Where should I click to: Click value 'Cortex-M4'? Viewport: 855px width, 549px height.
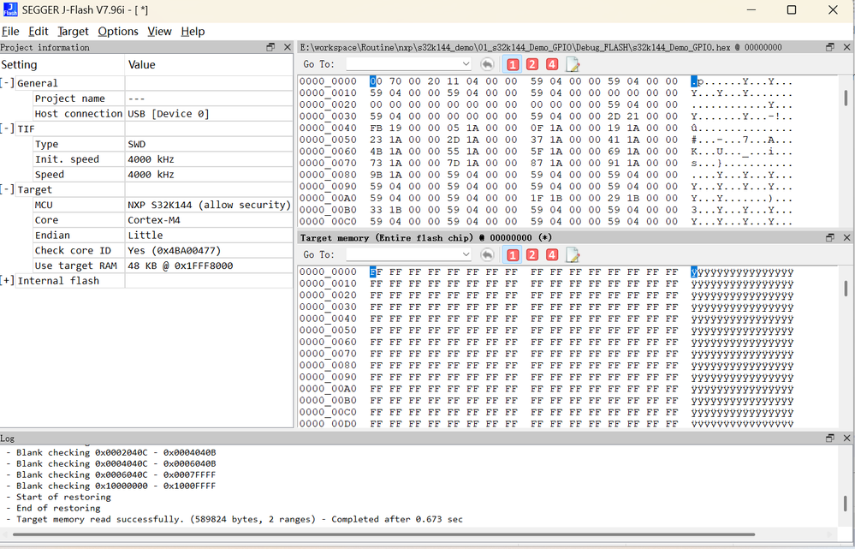(154, 220)
